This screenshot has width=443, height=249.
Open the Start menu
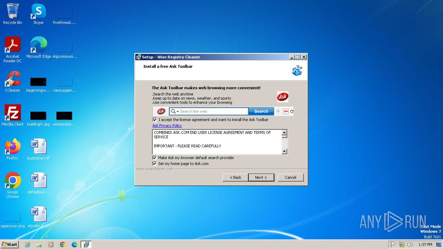tap(9, 245)
